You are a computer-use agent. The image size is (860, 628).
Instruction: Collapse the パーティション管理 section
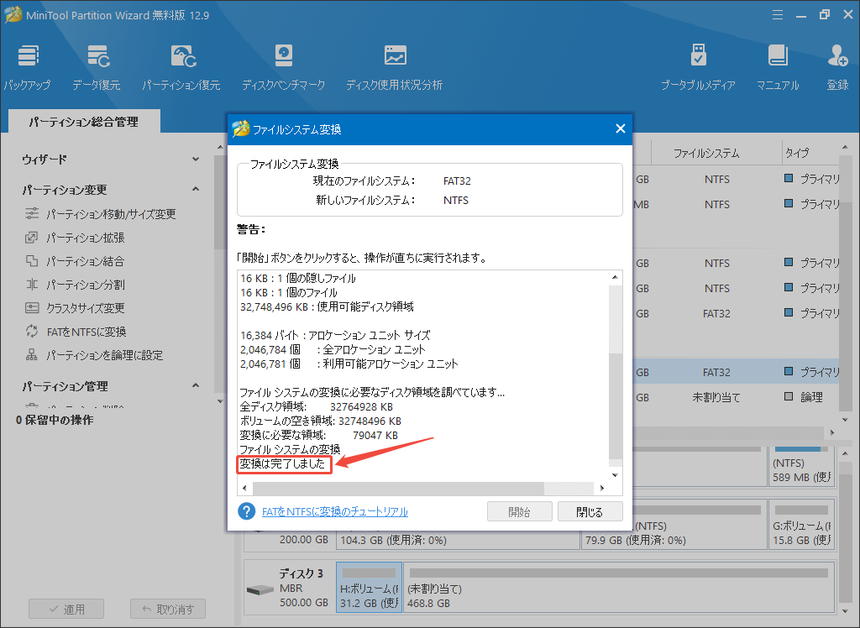tap(196, 385)
